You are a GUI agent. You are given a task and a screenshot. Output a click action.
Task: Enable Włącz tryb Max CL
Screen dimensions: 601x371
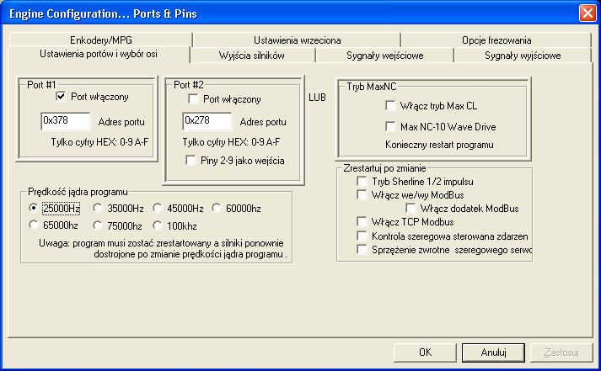click(390, 105)
